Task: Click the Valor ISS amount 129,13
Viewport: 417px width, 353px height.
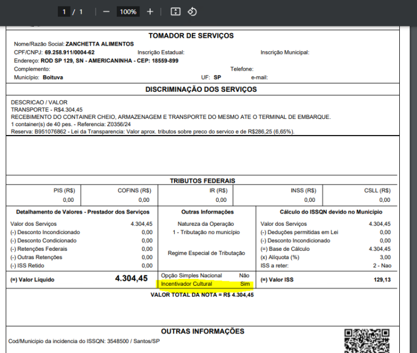Action: coord(382,280)
